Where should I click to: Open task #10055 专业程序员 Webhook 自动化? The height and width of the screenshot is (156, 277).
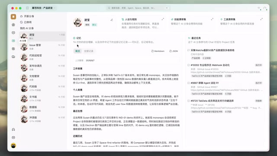pyautogui.click(x=210, y=65)
